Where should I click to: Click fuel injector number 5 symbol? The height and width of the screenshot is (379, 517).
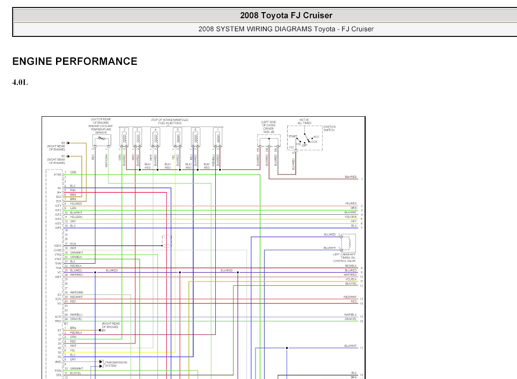pos(177,137)
